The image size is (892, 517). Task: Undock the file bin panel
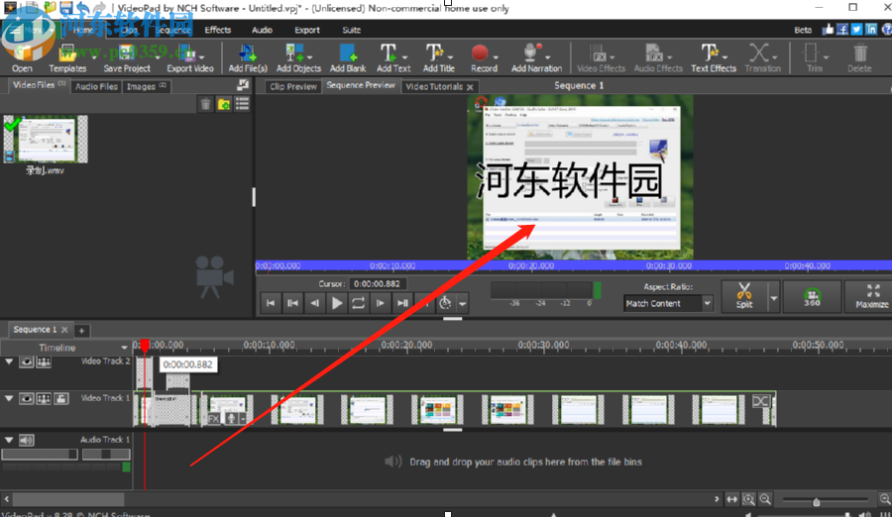click(243, 85)
